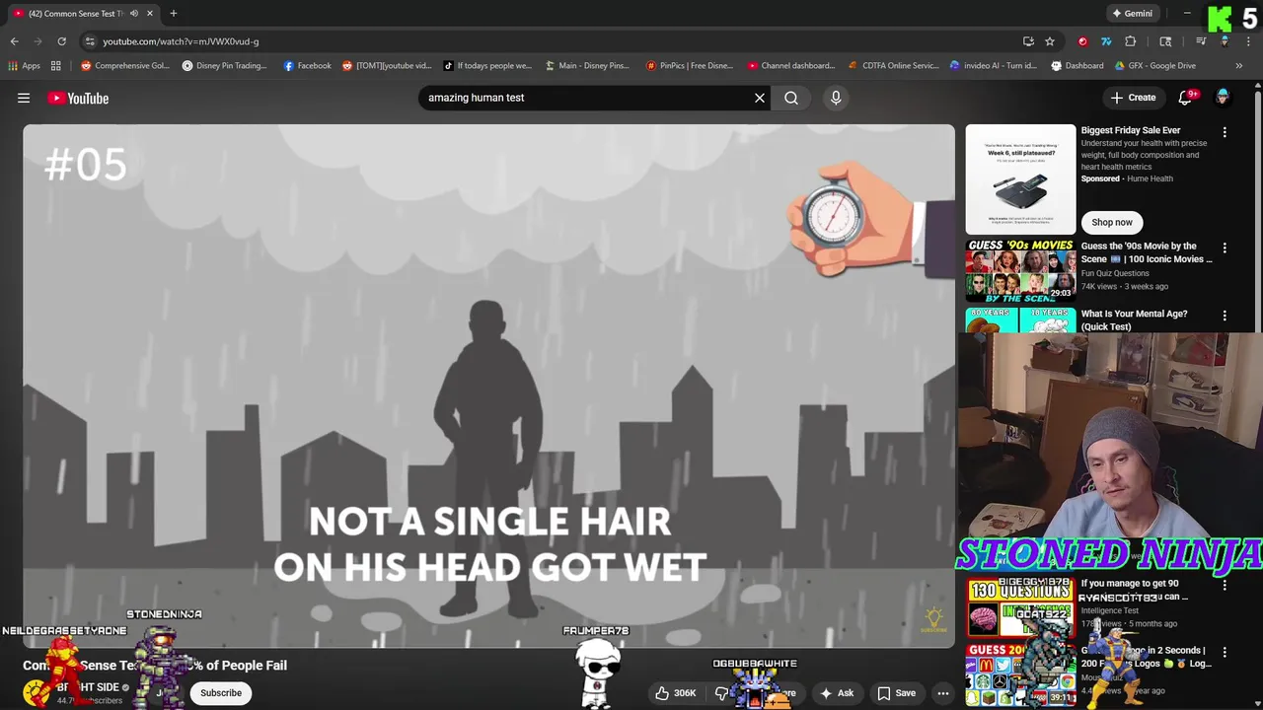Screen dimensions: 1263x710
Task: Open 'Guess the '90s Movie by the Scene' title
Action: (x=1146, y=252)
